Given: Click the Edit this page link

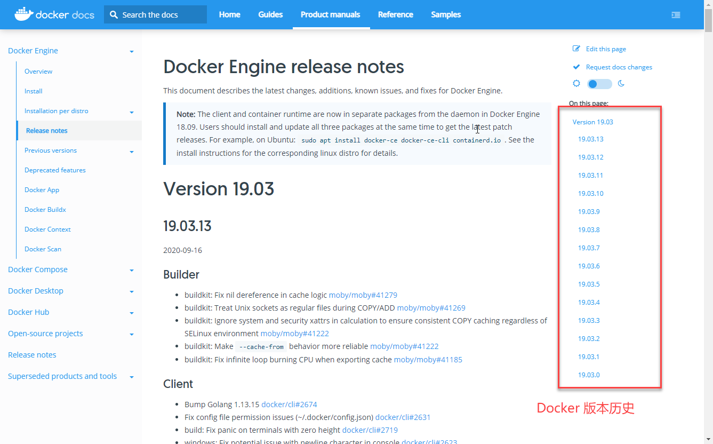Looking at the screenshot, I should pos(606,49).
